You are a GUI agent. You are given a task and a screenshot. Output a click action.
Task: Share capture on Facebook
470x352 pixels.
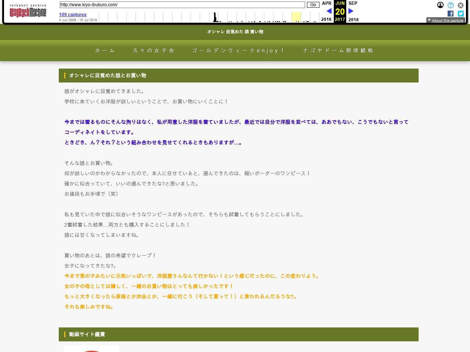click(451, 14)
